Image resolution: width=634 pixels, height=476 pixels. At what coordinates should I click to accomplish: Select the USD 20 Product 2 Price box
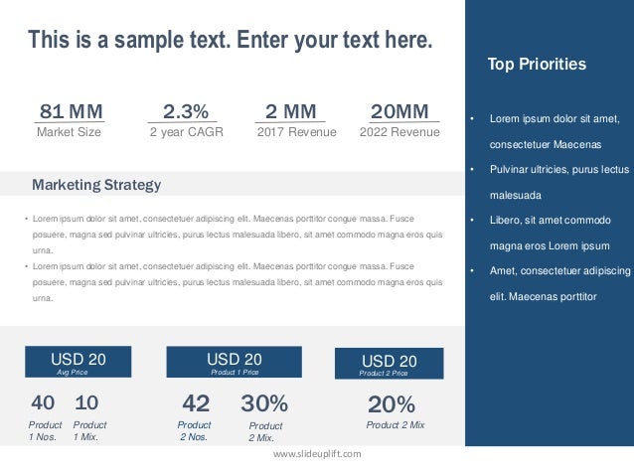[x=389, y=363]
